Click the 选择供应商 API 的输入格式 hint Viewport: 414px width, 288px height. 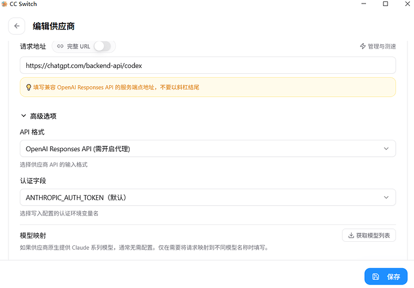pyautogui.click(x=53, y=164)
